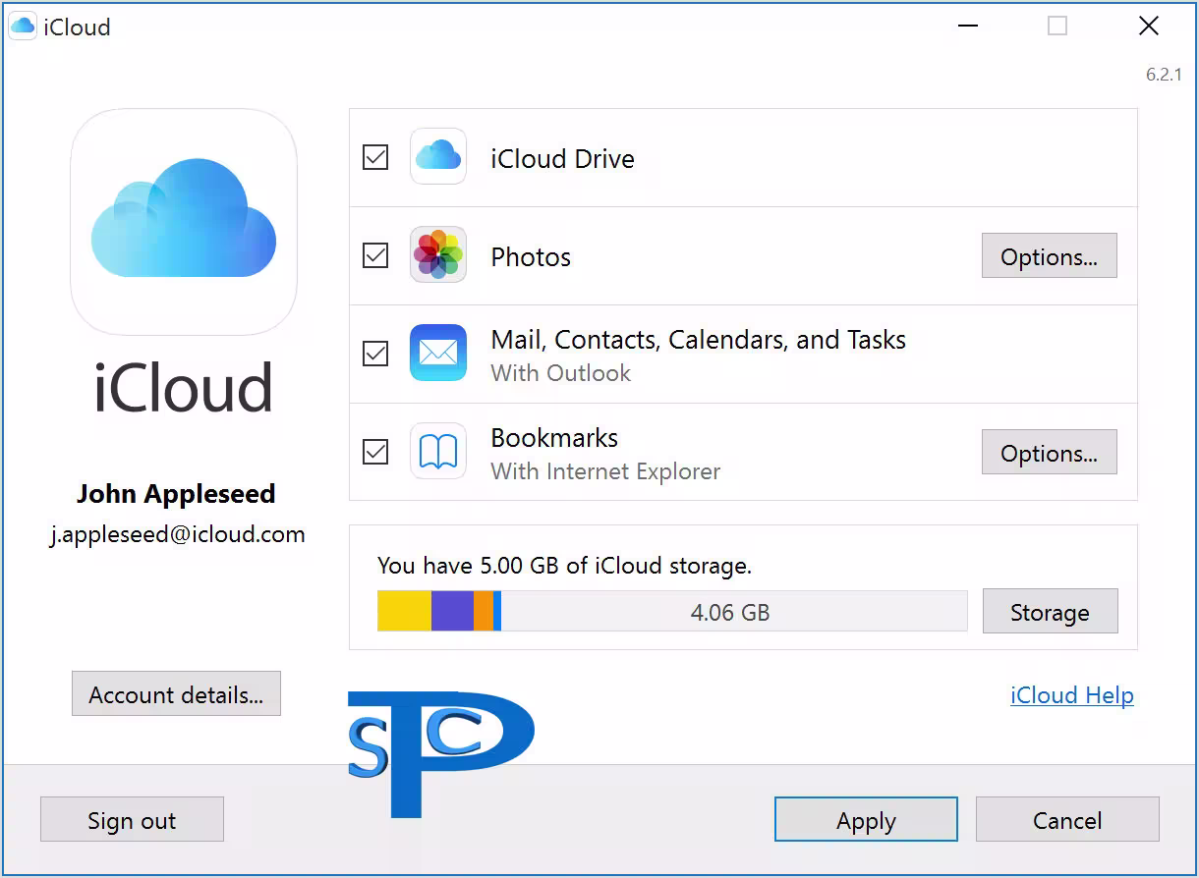Click the Bookmarks open-book icon

(x=437, y=452)
